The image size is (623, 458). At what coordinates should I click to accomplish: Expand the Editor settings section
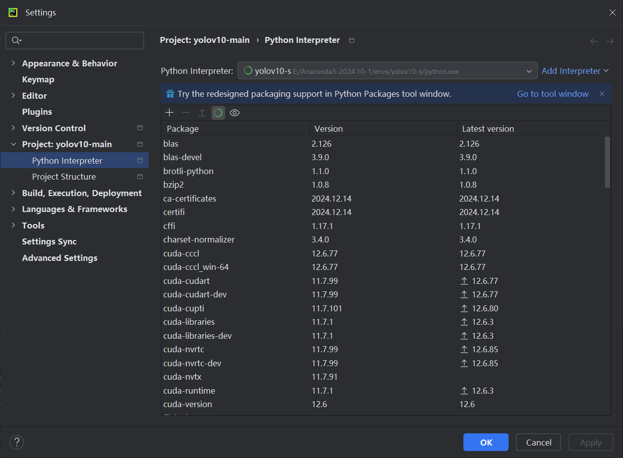click(x=13, y=96)
